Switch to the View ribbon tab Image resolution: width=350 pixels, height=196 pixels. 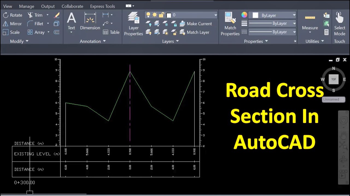click(x=8, y=6)
